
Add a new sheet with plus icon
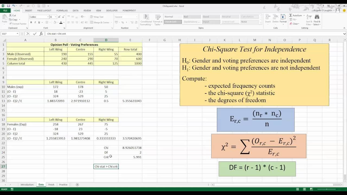(77, 185)
